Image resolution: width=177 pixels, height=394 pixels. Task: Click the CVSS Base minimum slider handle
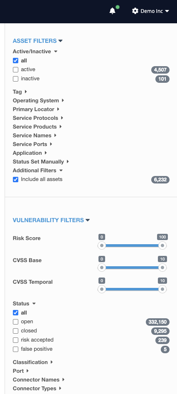(x=102, y=268)
